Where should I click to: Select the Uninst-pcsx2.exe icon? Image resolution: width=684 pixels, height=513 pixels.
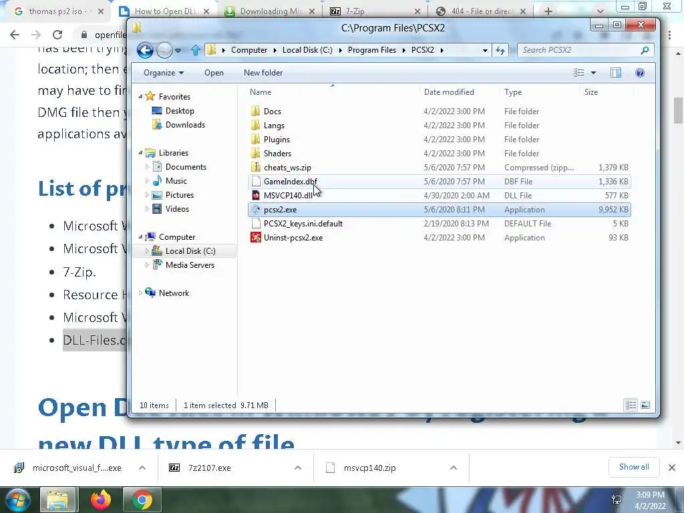256,237
